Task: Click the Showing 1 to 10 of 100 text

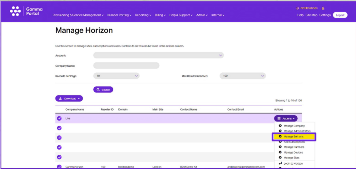Action: click(x=288, y=100)
